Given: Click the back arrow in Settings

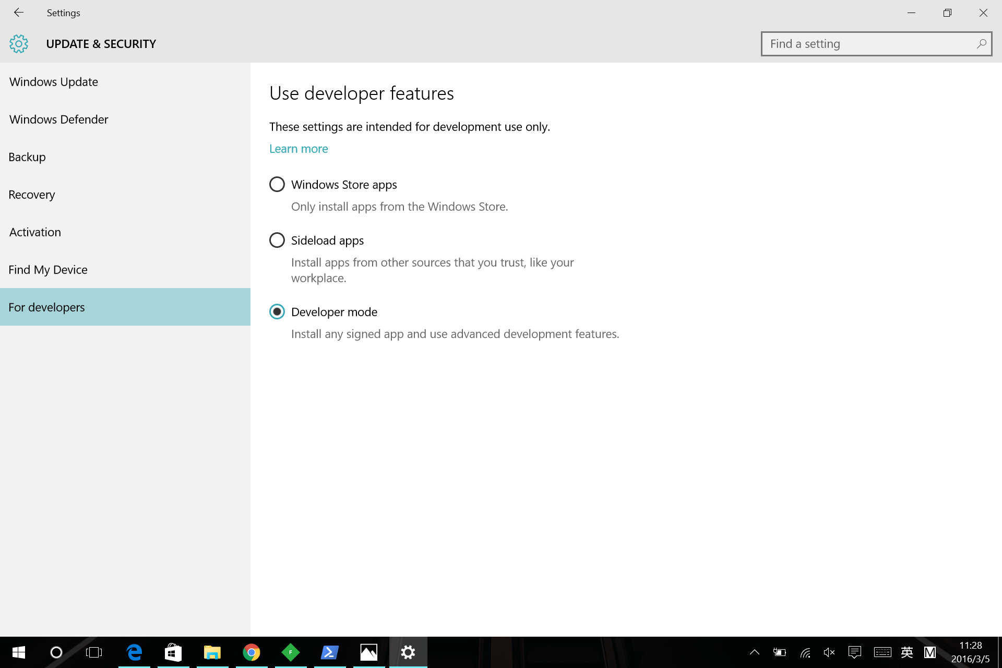Looking at the screenshot, I should coord(19,13).
